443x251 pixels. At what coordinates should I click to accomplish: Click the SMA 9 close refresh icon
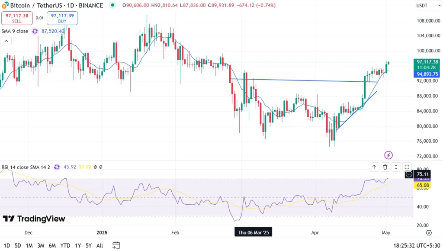click(x=35, y=31)
